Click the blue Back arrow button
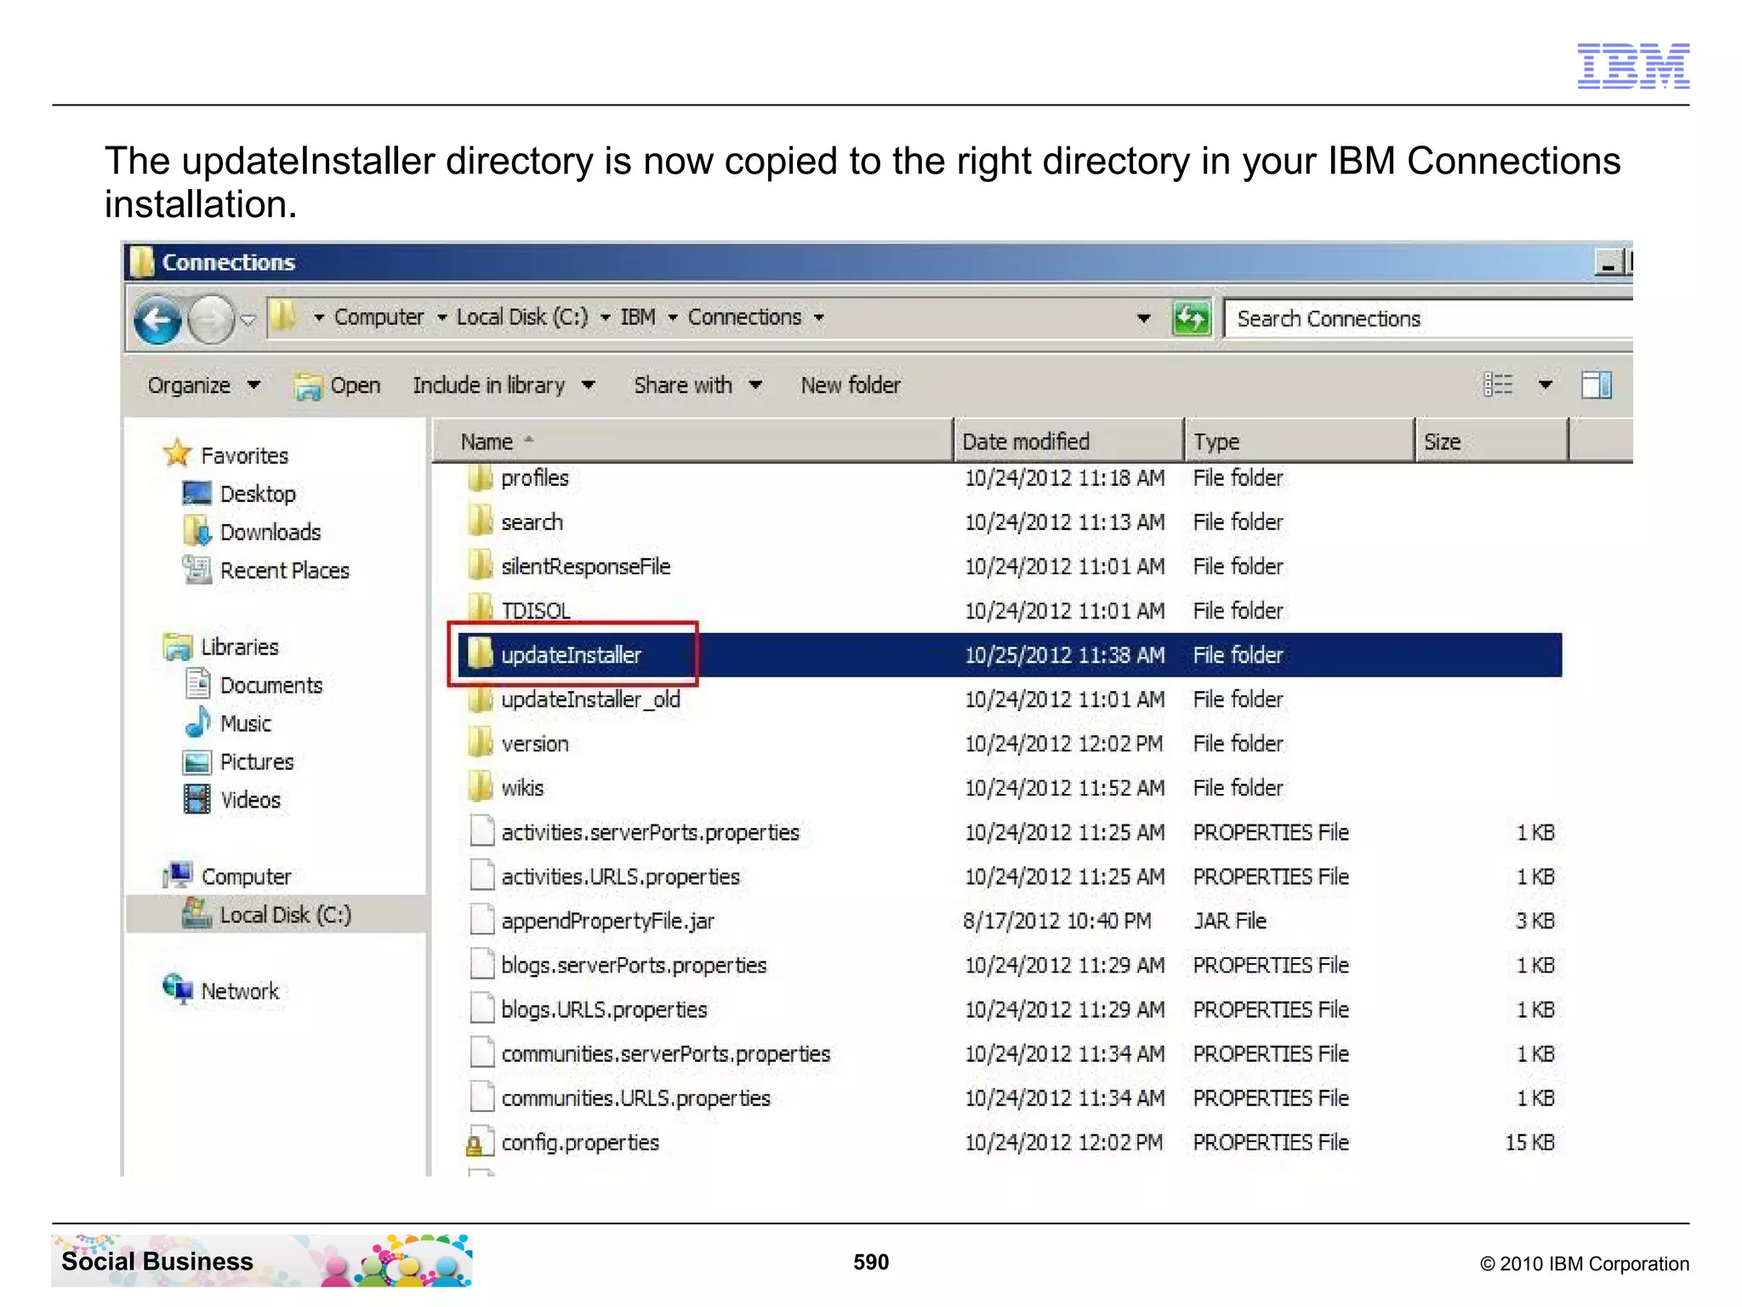Screen dimensions: 1742x1307 [x=158, y=321]
